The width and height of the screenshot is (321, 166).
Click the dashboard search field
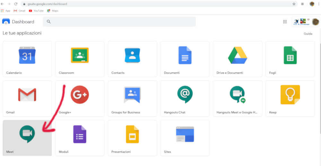(x=122, y=22)
